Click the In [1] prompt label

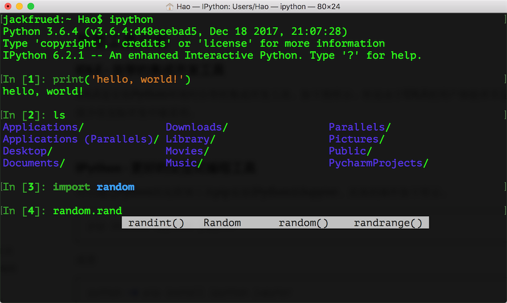tap(24, 80)
